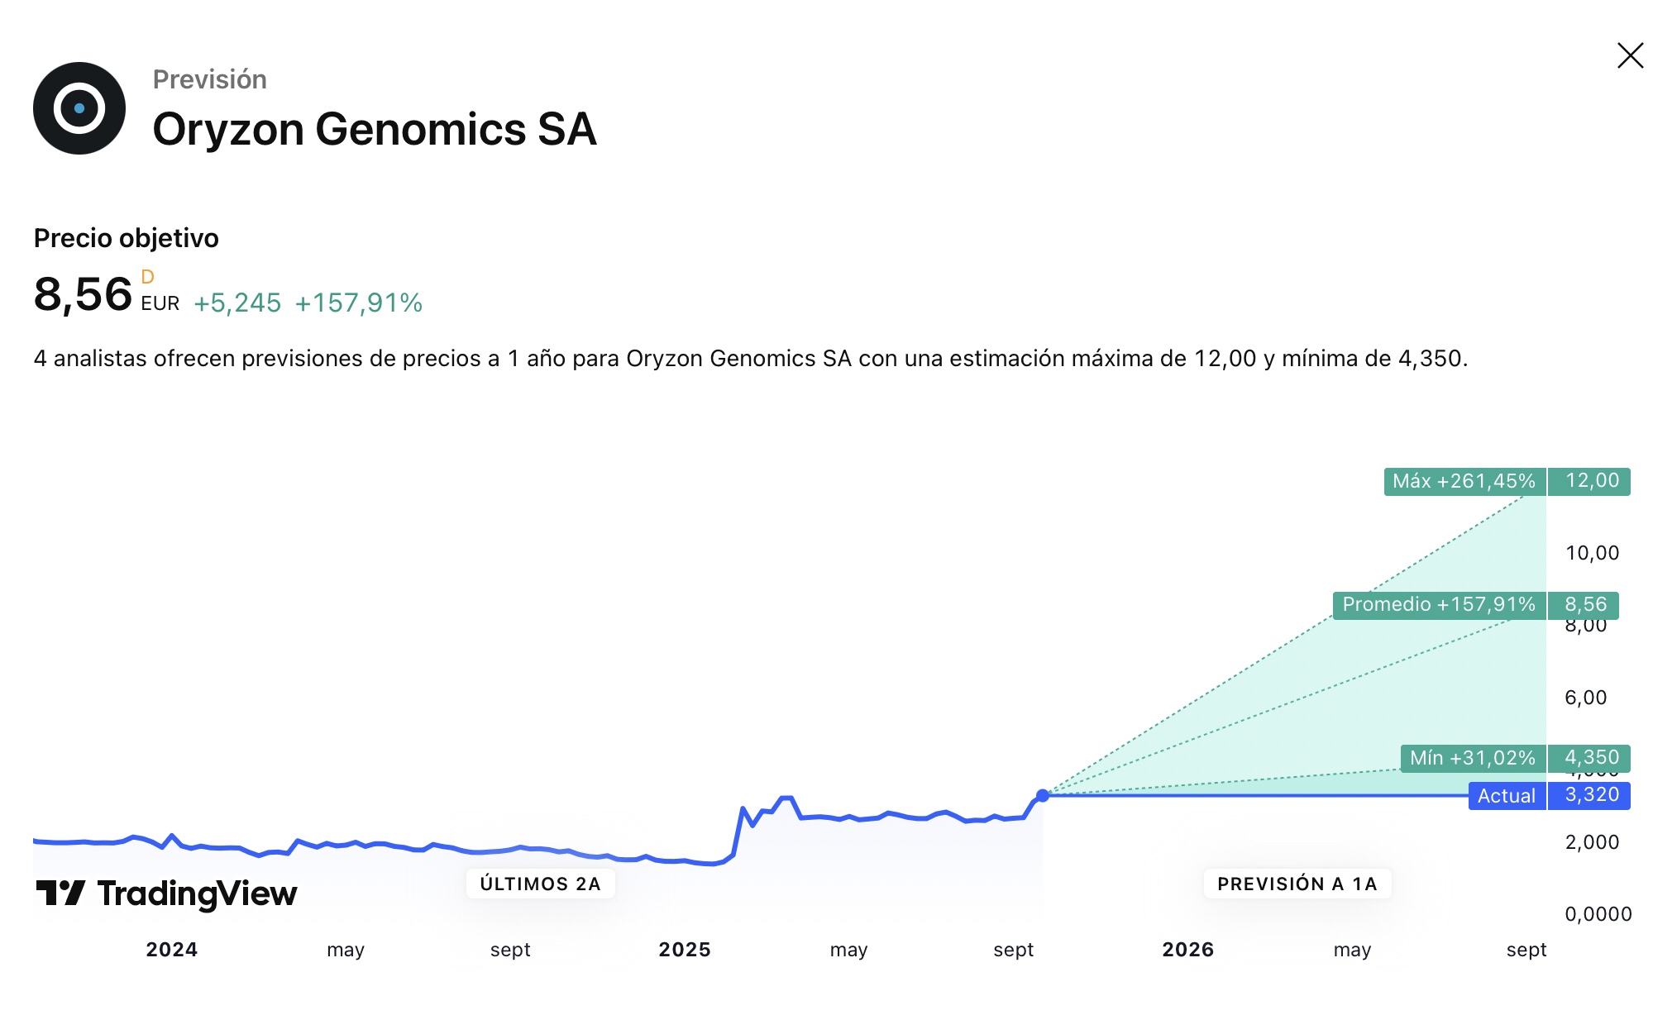Click the 3,320 current price tag
Image resolution: width=1653 pixels, height=1015 pixels.
1589,796
